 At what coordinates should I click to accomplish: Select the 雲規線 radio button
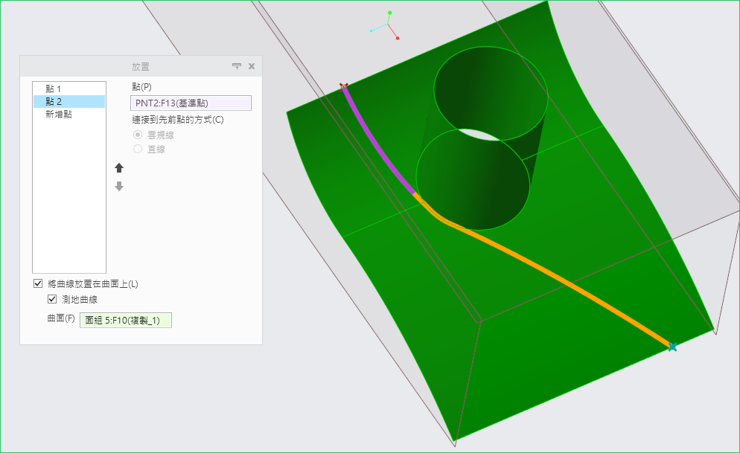coord(138,135)
